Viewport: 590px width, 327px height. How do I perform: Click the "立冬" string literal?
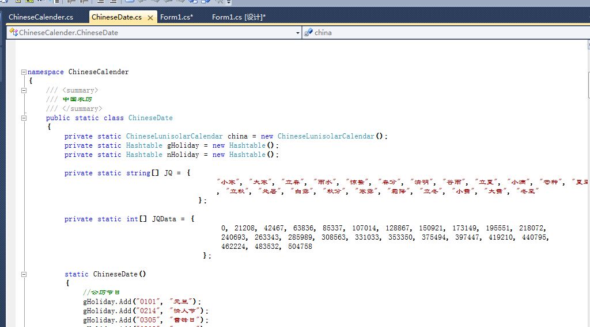pos(431,191)
